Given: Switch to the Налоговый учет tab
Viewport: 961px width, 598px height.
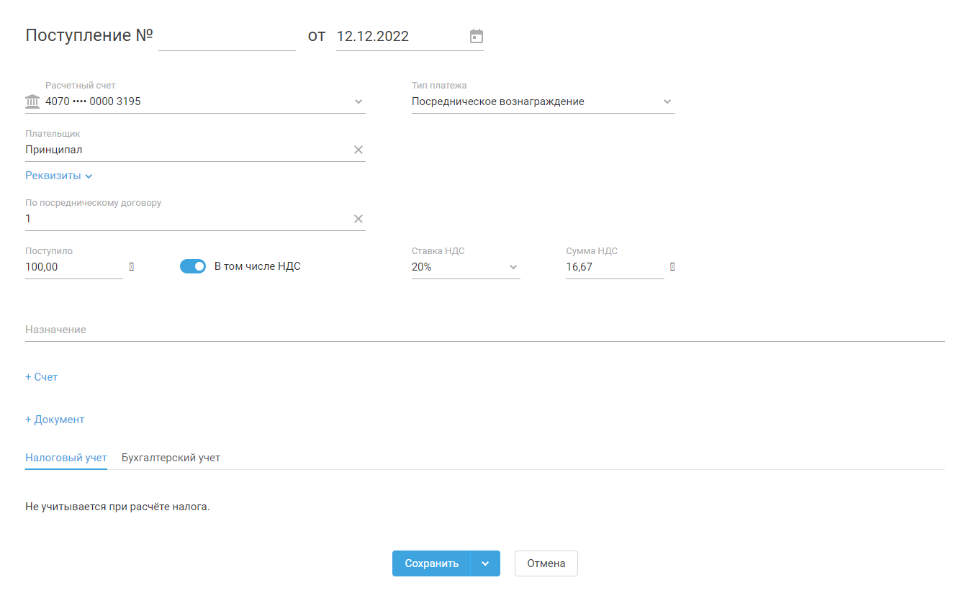Looking at the screenshot, I should click(66, 458).
